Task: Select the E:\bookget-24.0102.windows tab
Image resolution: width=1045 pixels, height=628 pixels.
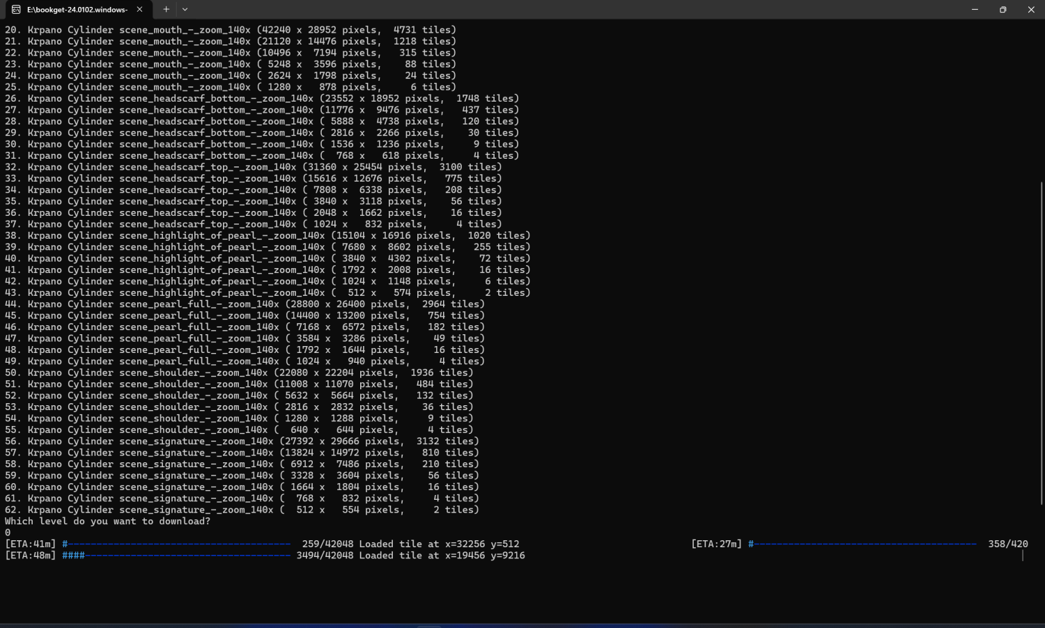Action: coord(77,10)
